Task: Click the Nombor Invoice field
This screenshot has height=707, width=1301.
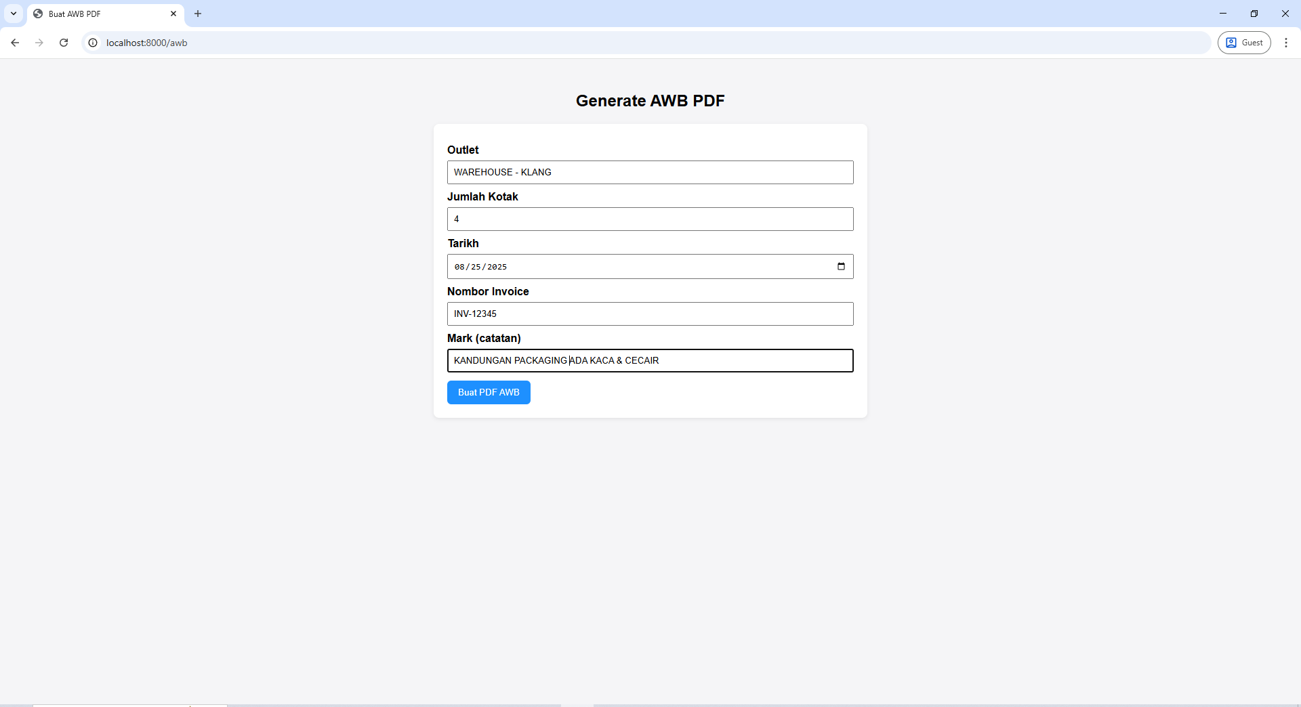Action: tap(650, 314)
